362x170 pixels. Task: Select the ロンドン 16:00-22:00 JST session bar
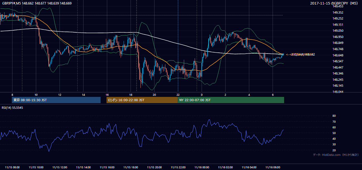[x=142, y=100]
